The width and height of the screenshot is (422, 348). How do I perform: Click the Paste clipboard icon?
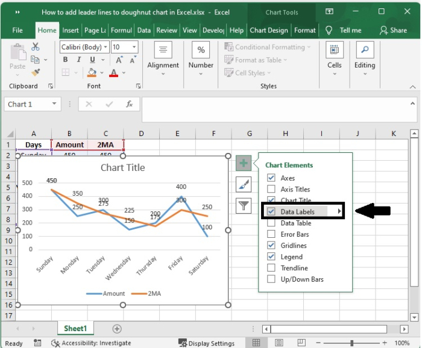[17, 52]
